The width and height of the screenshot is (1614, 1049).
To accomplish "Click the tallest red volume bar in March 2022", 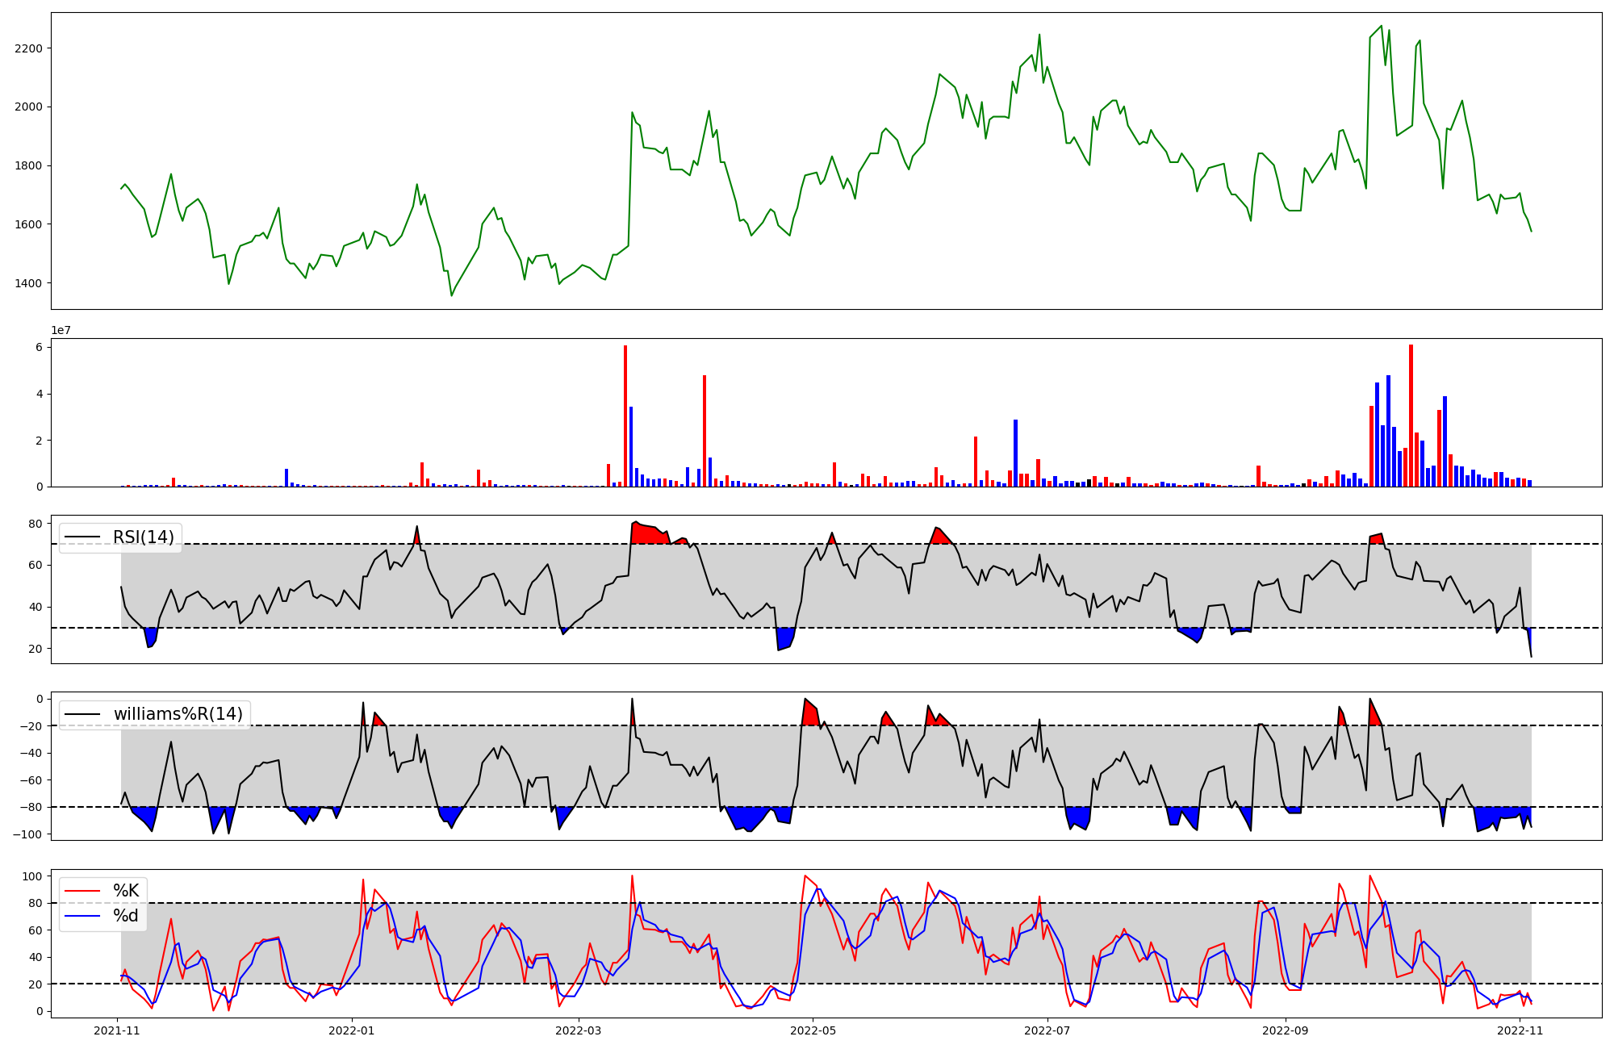I will (x=625, y=416).
